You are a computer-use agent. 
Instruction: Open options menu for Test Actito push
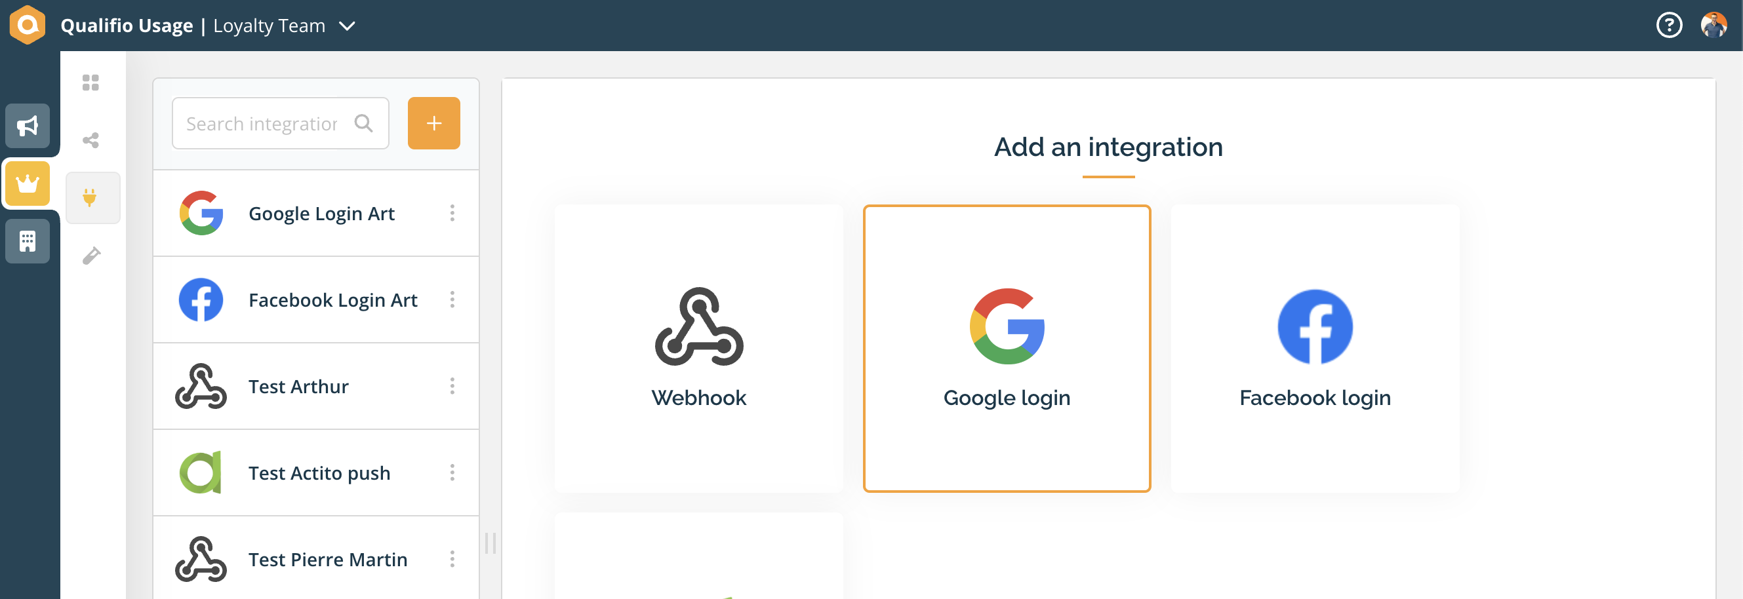point(452,473)
